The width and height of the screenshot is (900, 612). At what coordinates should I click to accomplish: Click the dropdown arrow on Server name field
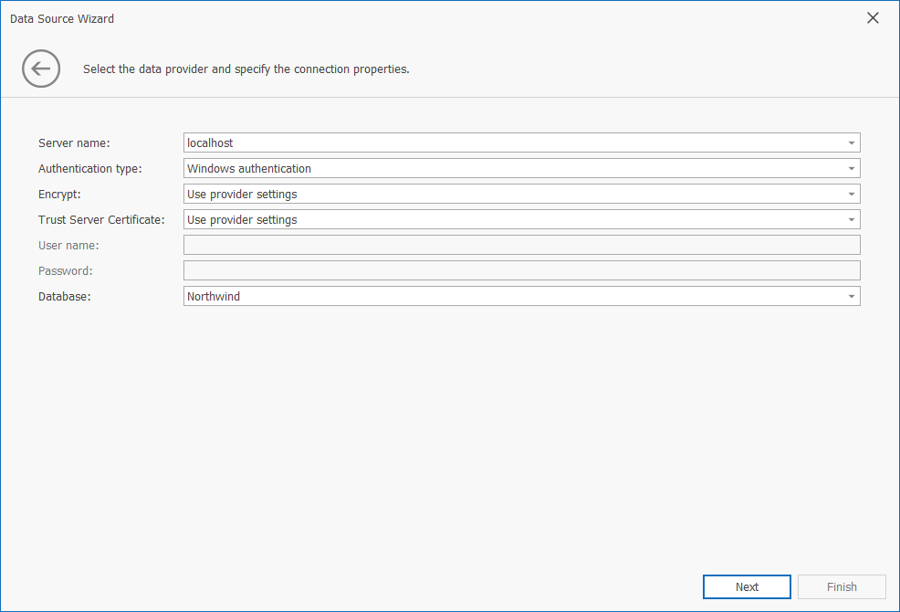pos(851,142)
